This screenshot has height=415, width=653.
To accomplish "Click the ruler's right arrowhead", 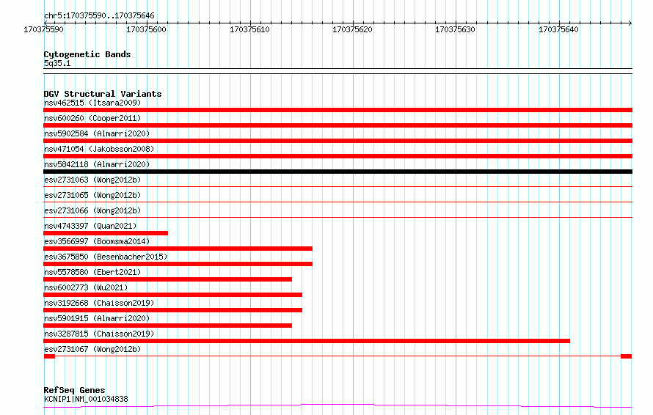I will pyautogui.click(x=630, y=23).
